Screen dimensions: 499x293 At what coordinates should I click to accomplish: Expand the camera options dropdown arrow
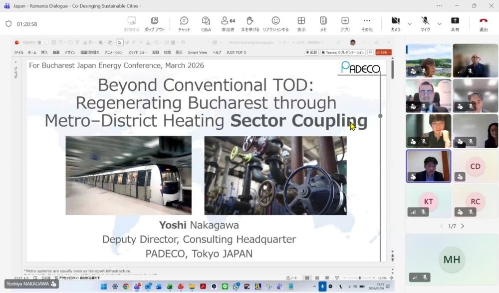click(x=410, y=23)
